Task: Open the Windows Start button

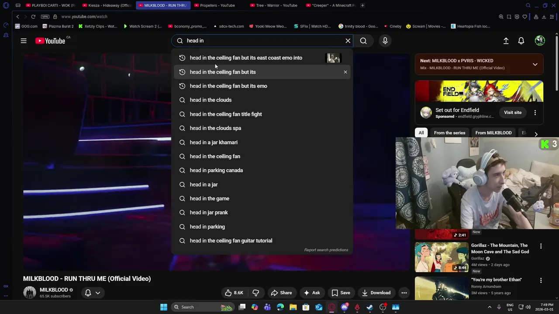Action: click(164, 307)
